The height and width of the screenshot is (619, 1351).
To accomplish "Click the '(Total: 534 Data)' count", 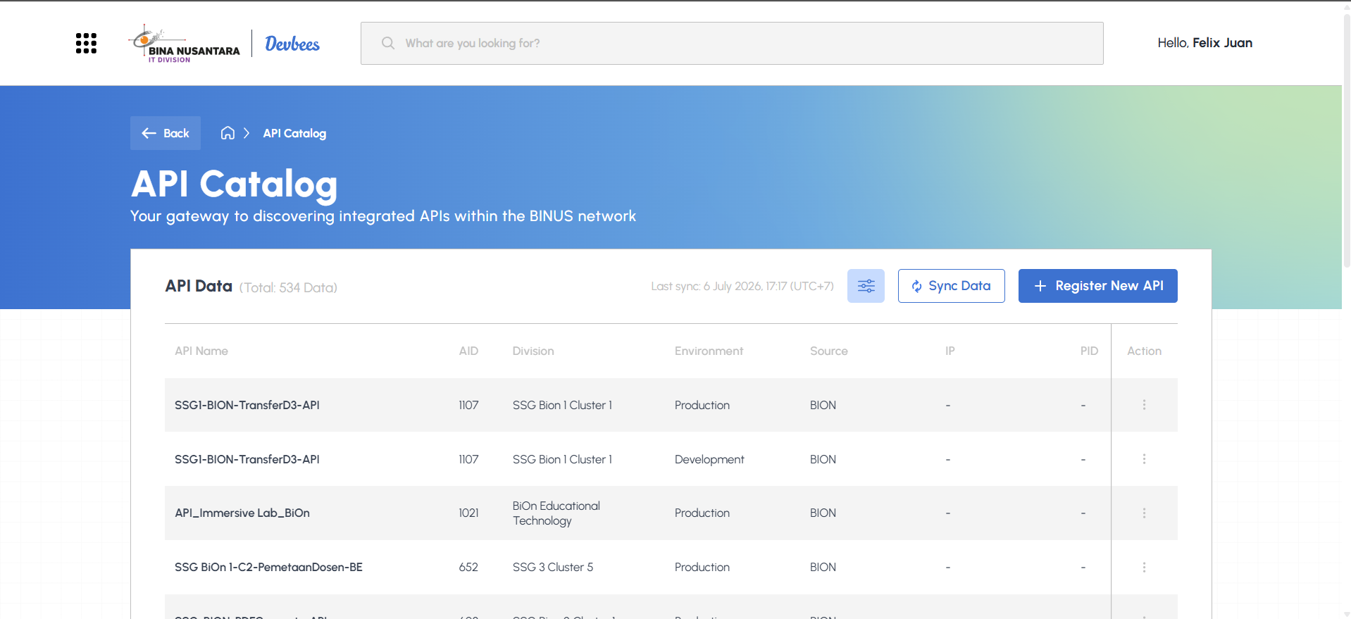I will pos(288,287).
